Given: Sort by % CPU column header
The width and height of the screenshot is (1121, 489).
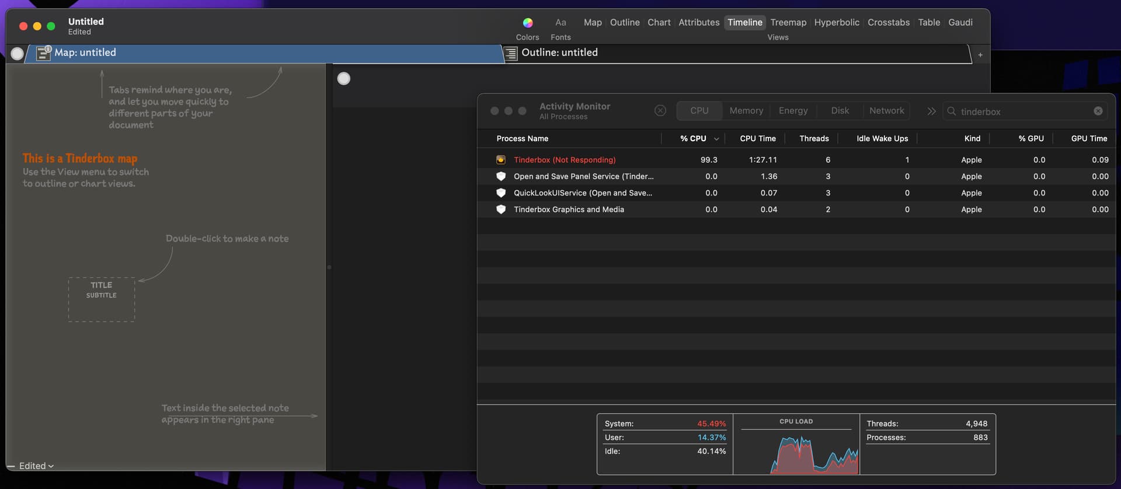Looking at the screenshot, I should (693, 138).
